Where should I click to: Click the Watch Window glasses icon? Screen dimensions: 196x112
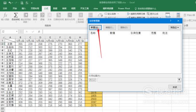(x=168, y=15)
